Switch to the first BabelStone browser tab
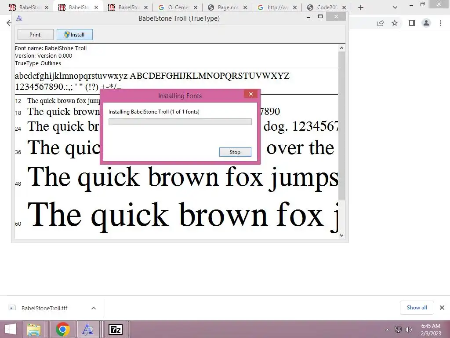Screen dimensions: 450x338 pos(29,7)
